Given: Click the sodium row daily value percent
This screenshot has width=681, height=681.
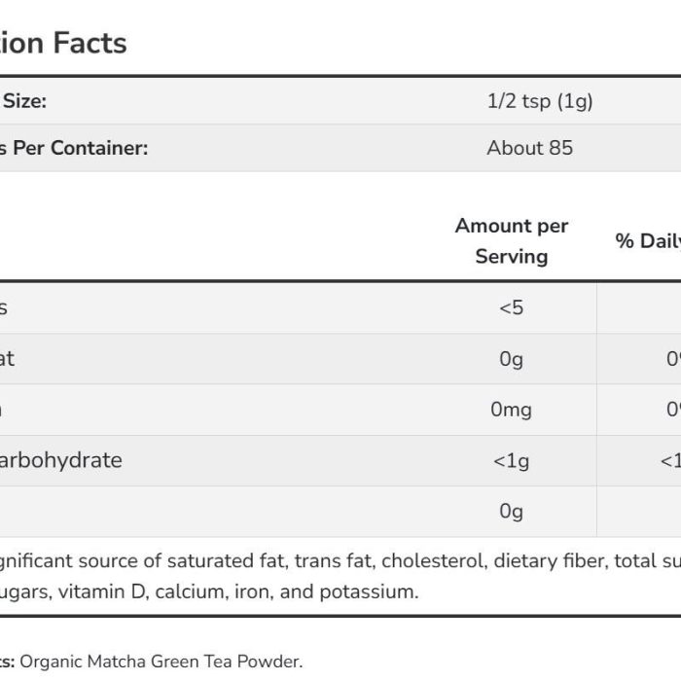Looking at the screenshot, I should pyautogui.click(x=673, y=410).
